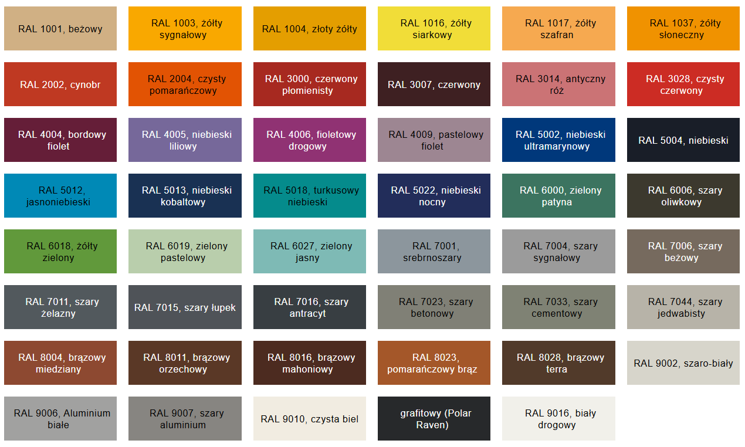Select the RAL 6018 żółty zielony tile
Screen dimensions: 745x447
pos(60,252)
